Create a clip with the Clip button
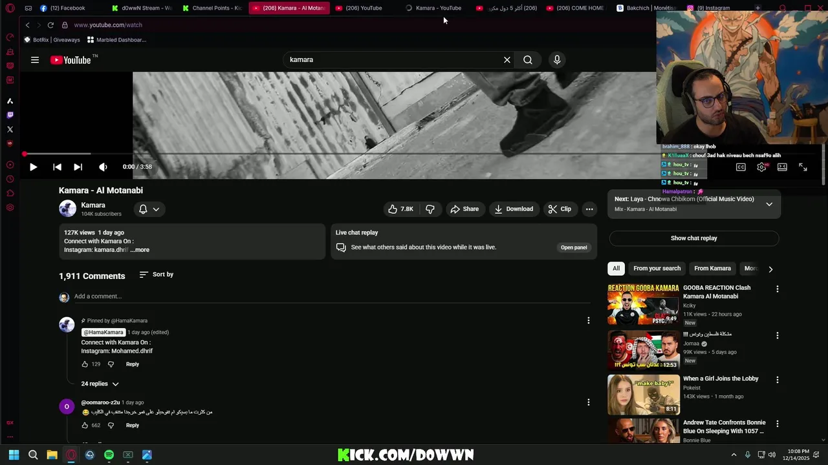The height and width of the screenshot is (465, 828). [560, 209]
